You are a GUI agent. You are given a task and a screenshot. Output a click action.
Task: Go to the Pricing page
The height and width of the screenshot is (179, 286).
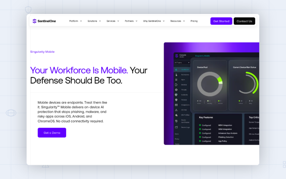pos(194,21)
